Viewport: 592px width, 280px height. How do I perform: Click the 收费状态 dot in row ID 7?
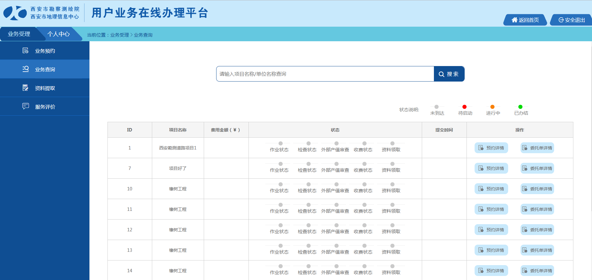[x=364, y=164]
